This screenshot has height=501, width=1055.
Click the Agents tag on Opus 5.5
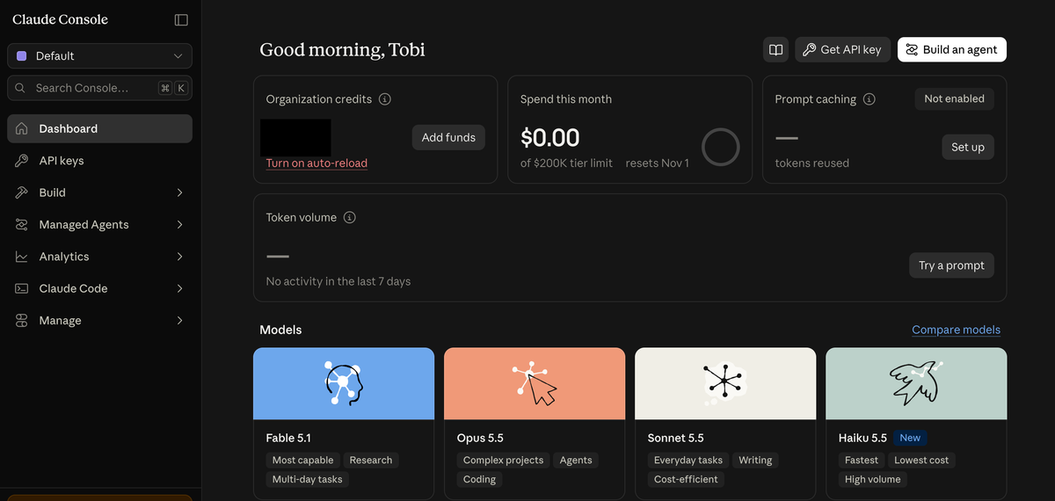coord(576,460)
